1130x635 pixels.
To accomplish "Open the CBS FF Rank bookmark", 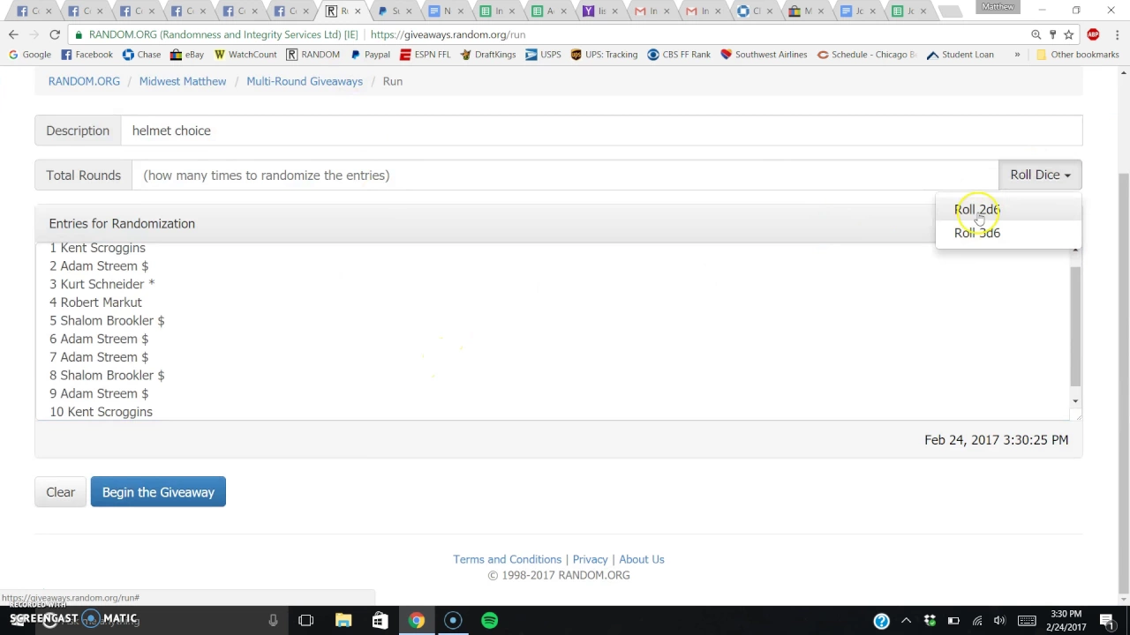I will point(679,55).
